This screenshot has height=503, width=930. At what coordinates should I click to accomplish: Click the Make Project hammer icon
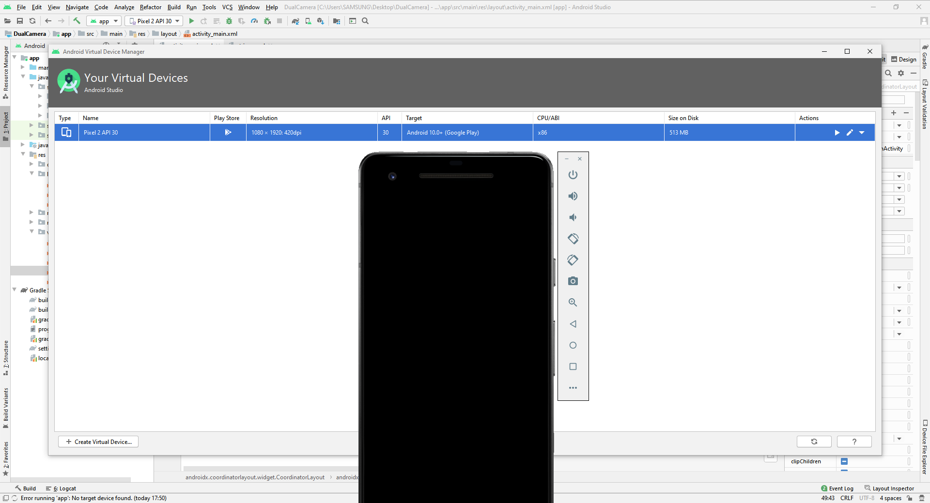[77, 21]
